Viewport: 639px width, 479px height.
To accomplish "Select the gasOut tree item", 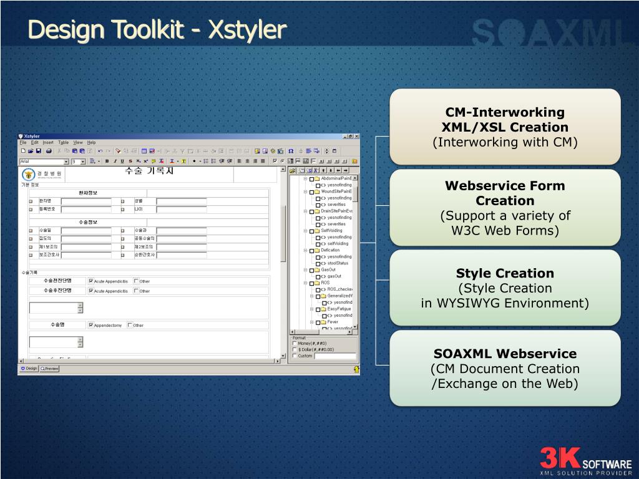I will (x=334, y=276).
